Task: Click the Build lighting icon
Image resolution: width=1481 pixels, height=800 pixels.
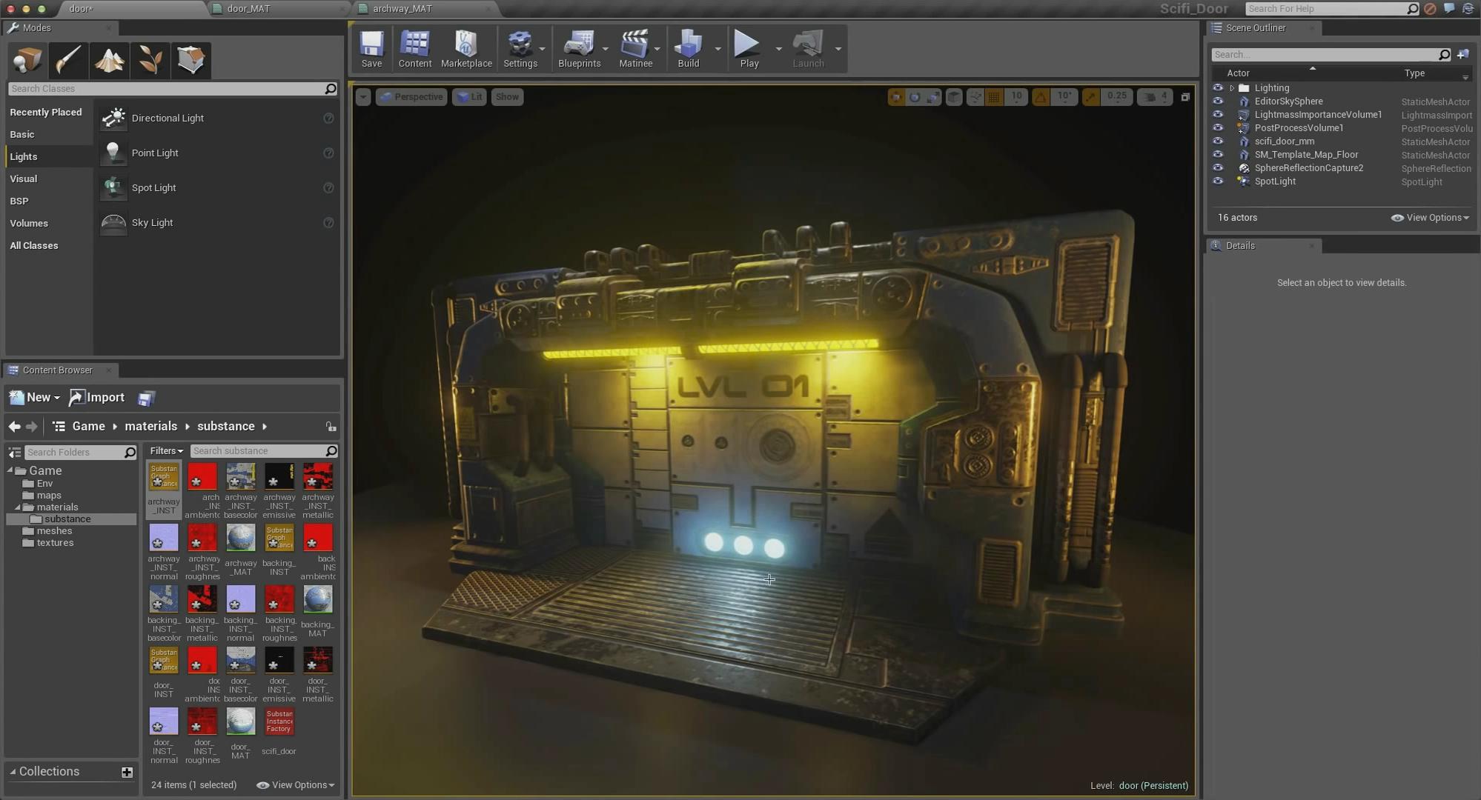Action: [x=688, y=49]
